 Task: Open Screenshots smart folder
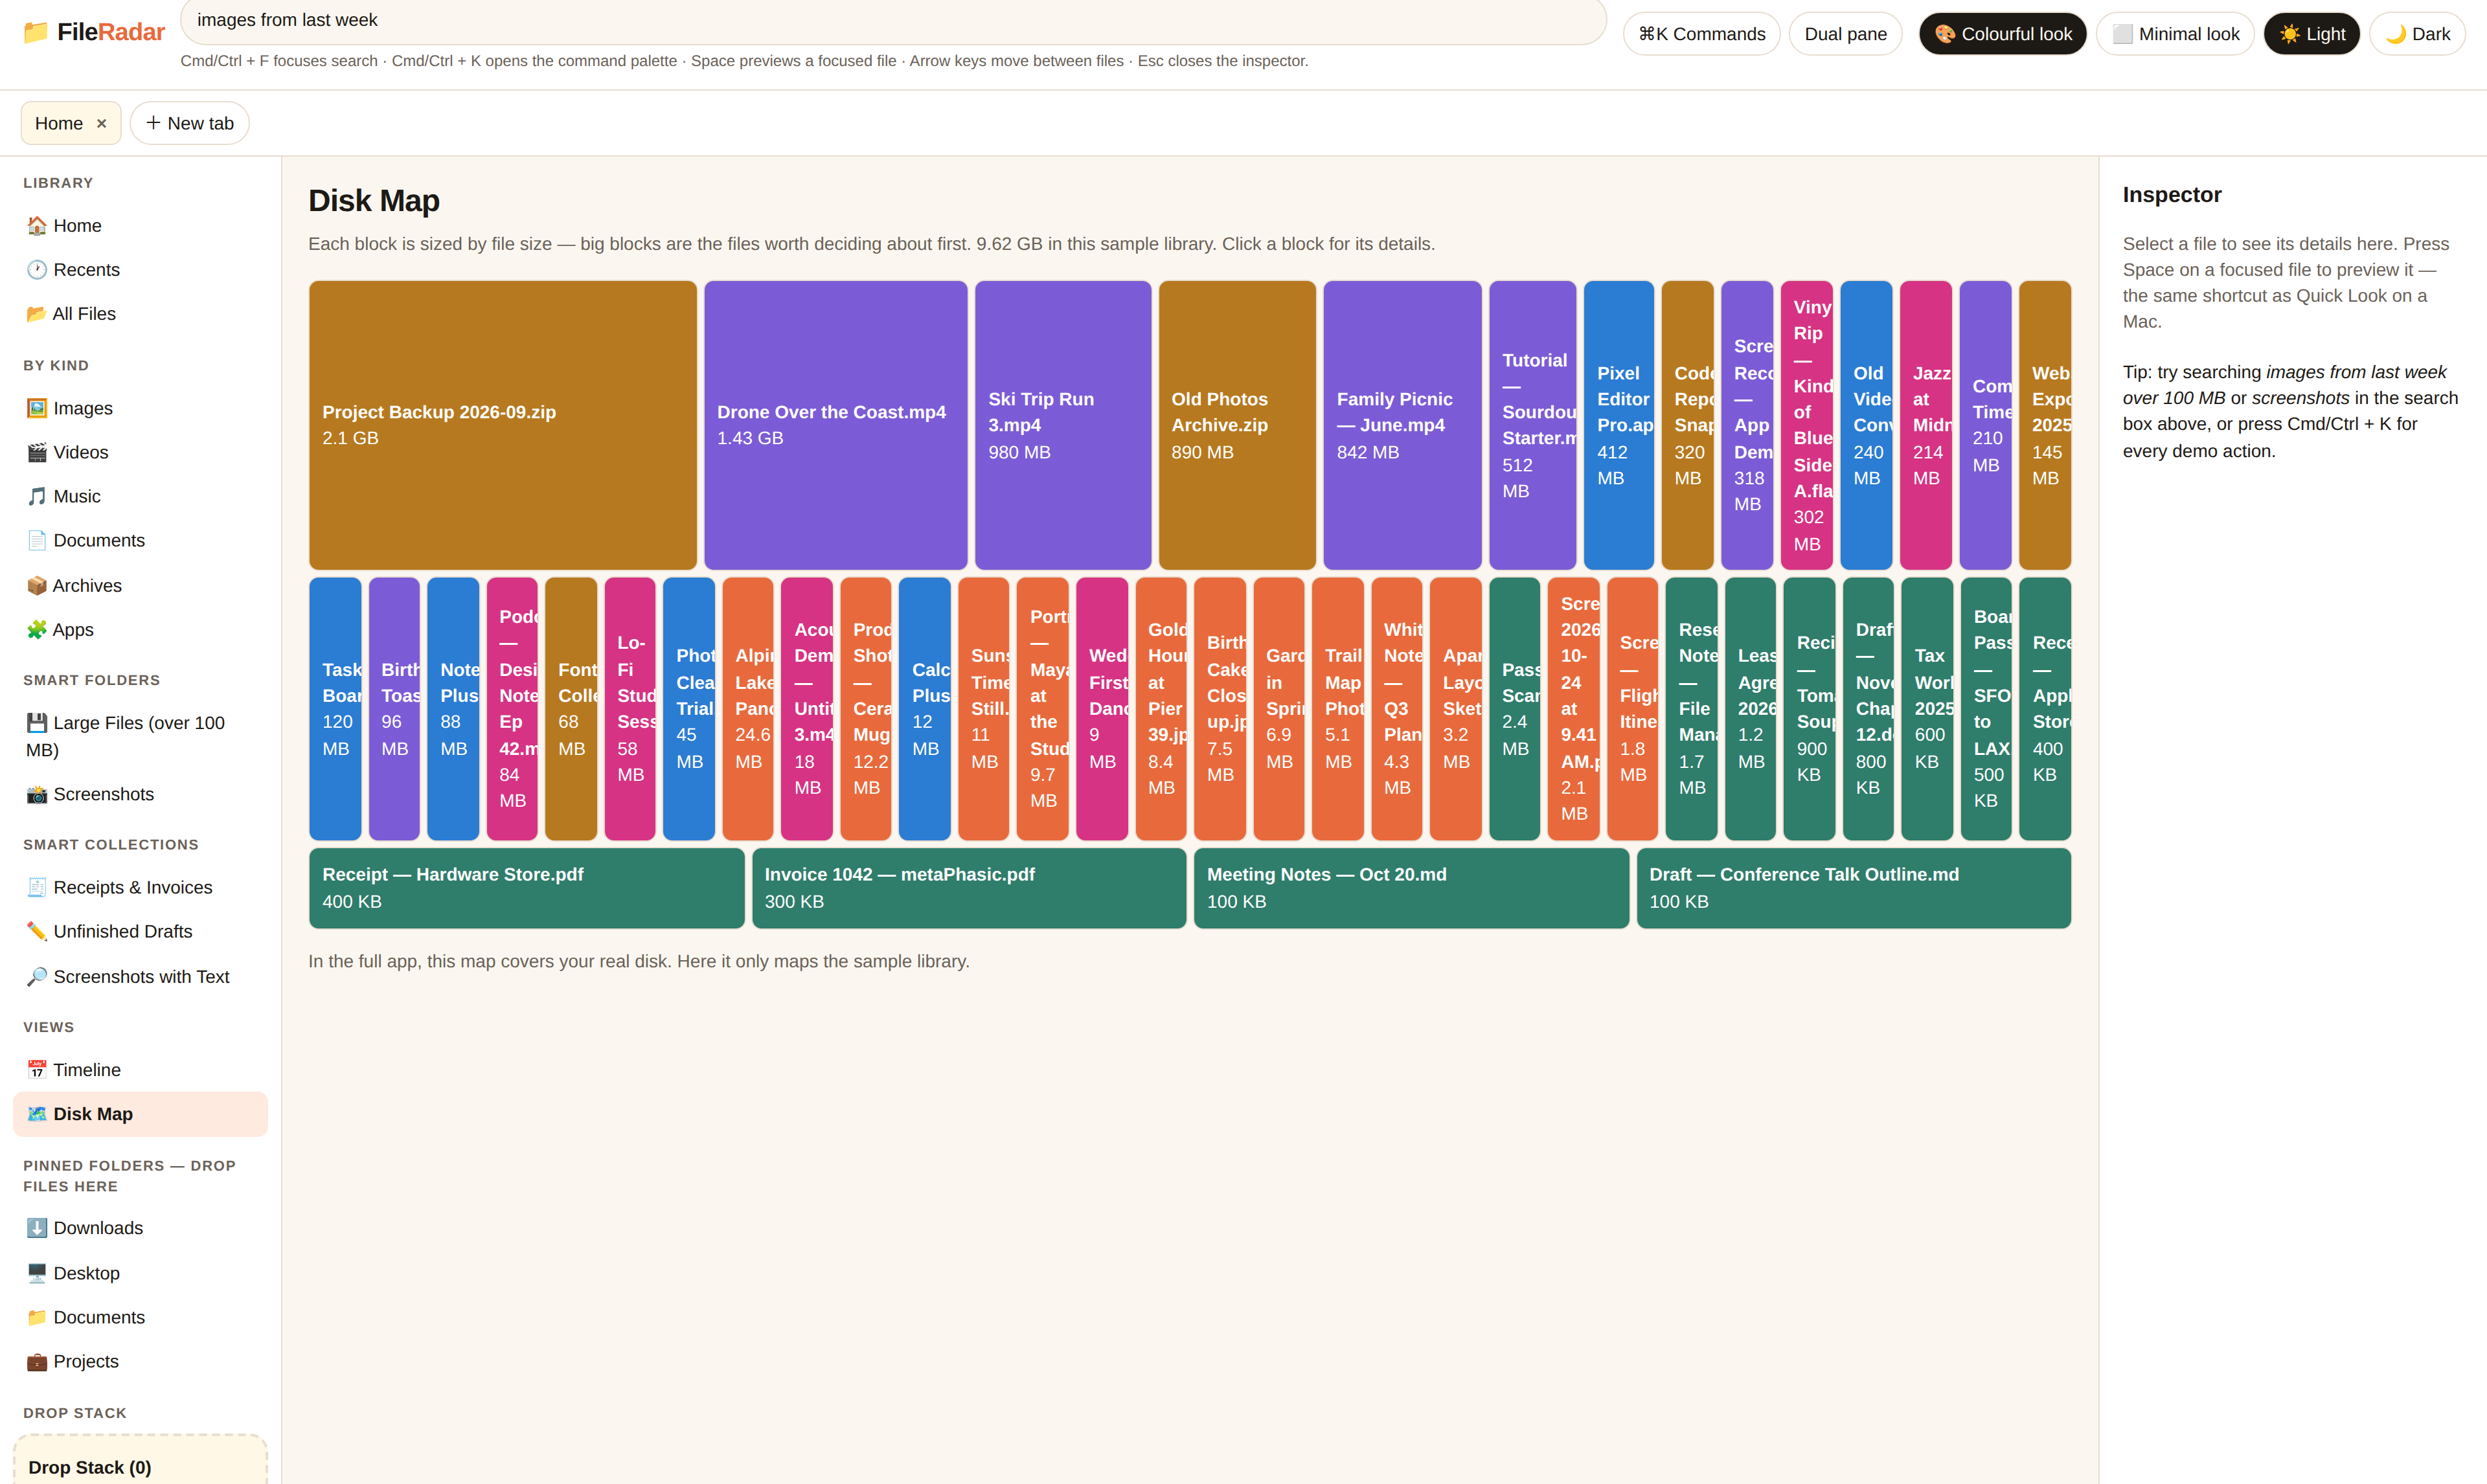point(140,794)
